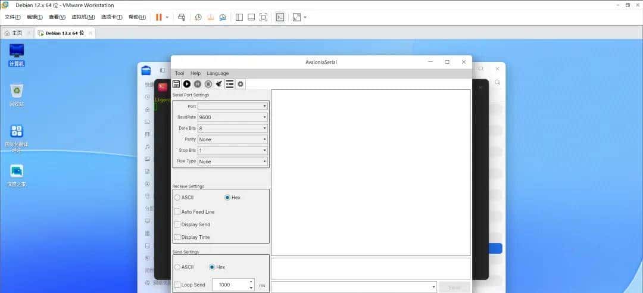This screenshot has width=643, height=293.
Task: Click the manage snapshots icon in VMware toolbar
Action: pyautogui.click(x=223, y=17)
